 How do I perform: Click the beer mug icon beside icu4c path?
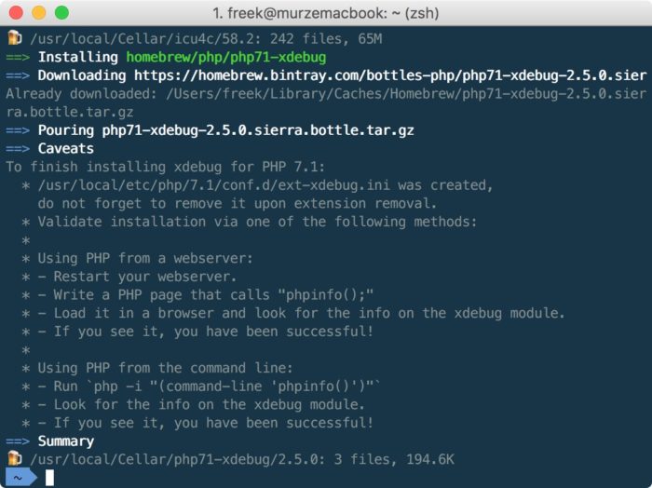click(15, 38)
